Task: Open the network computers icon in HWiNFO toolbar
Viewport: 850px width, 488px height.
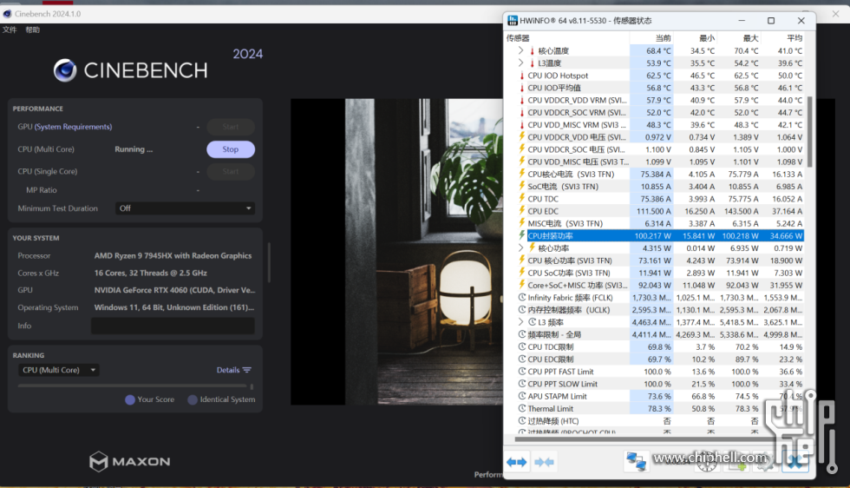Action: (x=636, y=461)
